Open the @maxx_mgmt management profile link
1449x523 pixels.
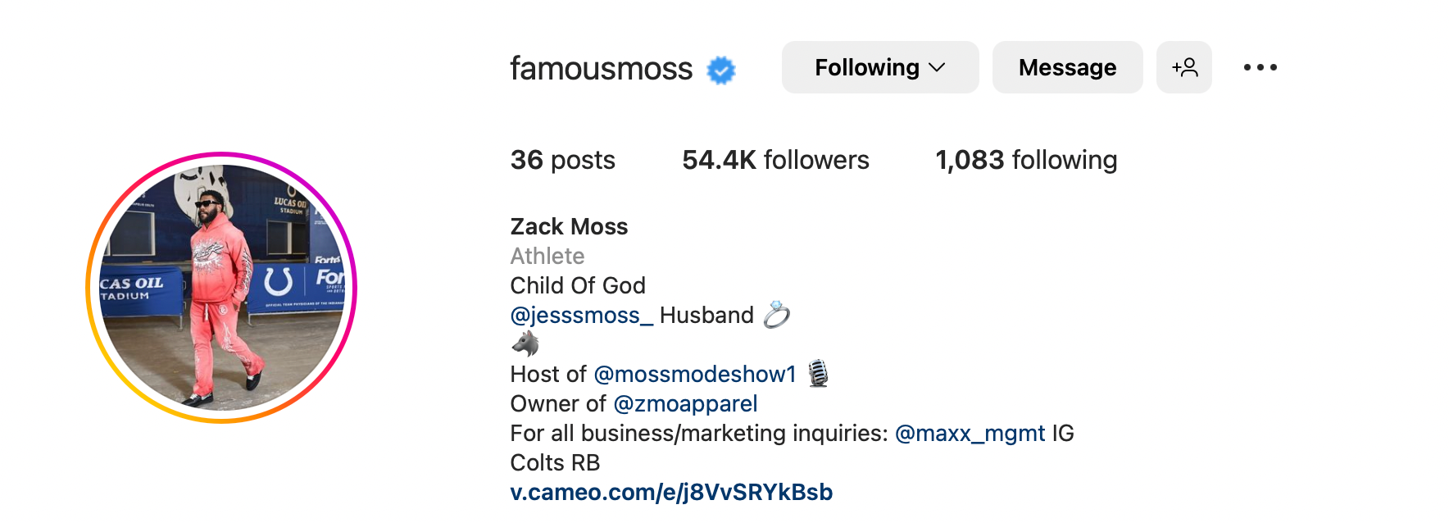(970, 433)
